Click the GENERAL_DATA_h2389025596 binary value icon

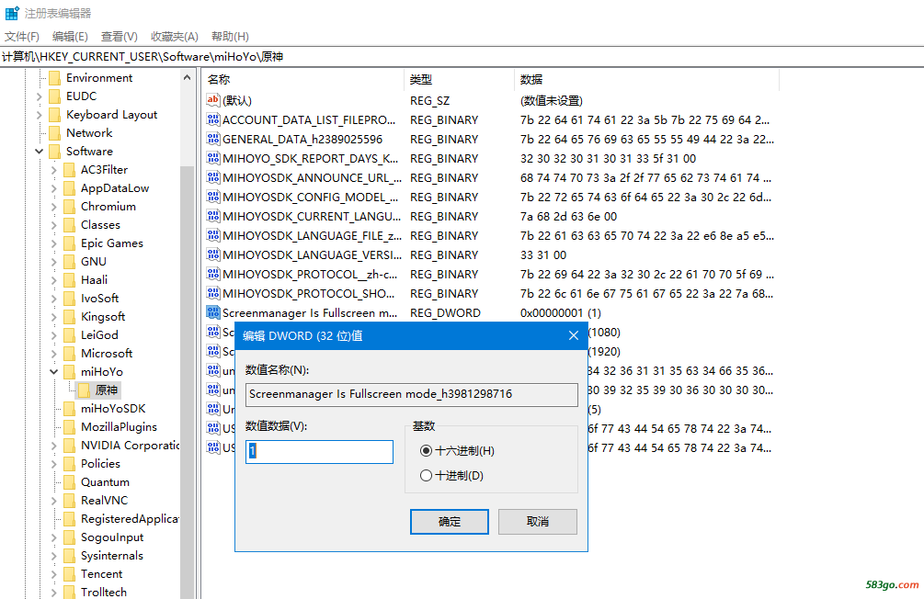click(213, 139)
